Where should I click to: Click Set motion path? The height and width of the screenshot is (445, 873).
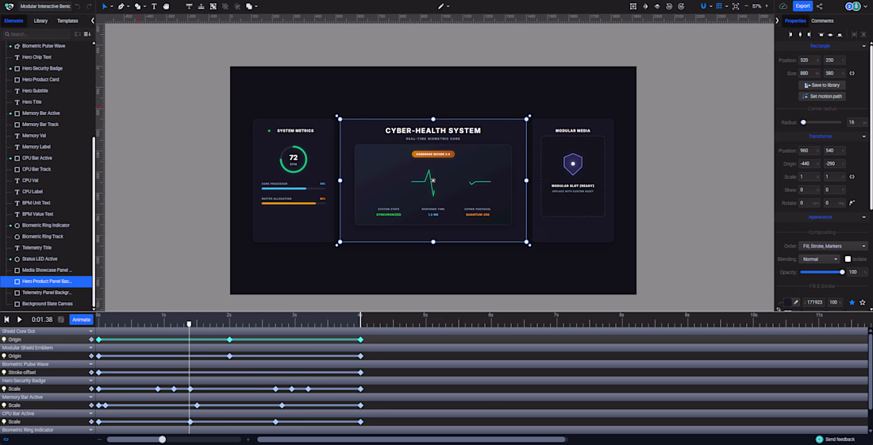click(x=821, y=96)
